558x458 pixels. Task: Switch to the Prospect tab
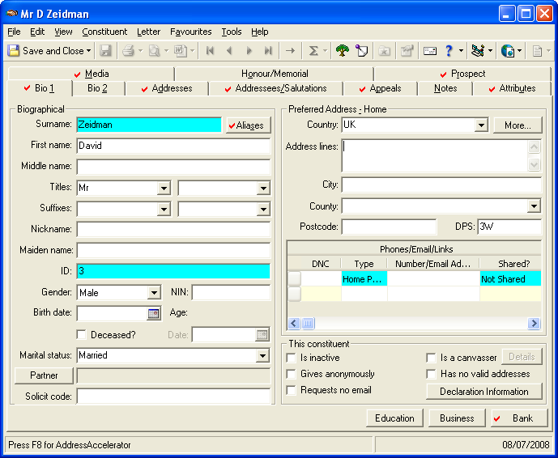click(x=462, y=74)
